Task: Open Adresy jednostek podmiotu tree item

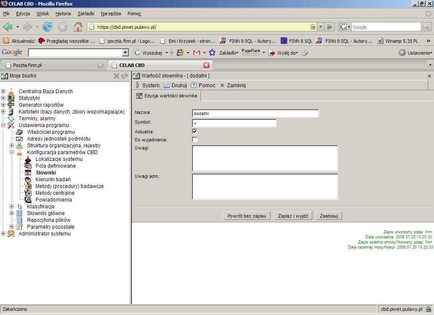Action: click(58, 138)
